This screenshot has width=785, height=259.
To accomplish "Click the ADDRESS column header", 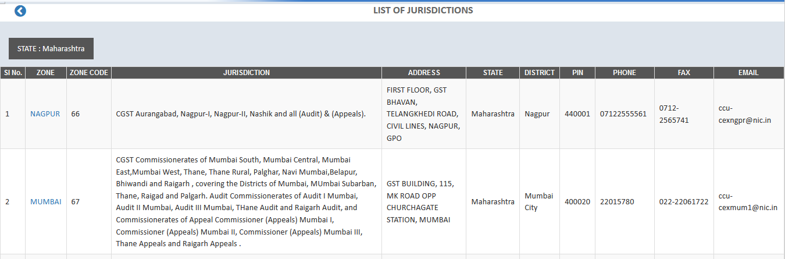I will pyautogui.click(x=424, y=73).
